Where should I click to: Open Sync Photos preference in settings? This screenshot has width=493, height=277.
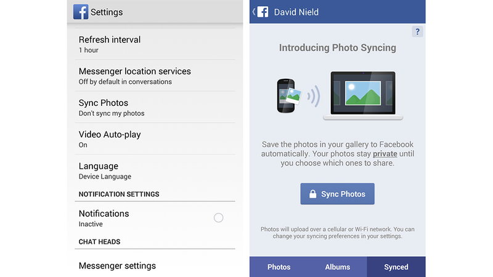click(155, 107)
